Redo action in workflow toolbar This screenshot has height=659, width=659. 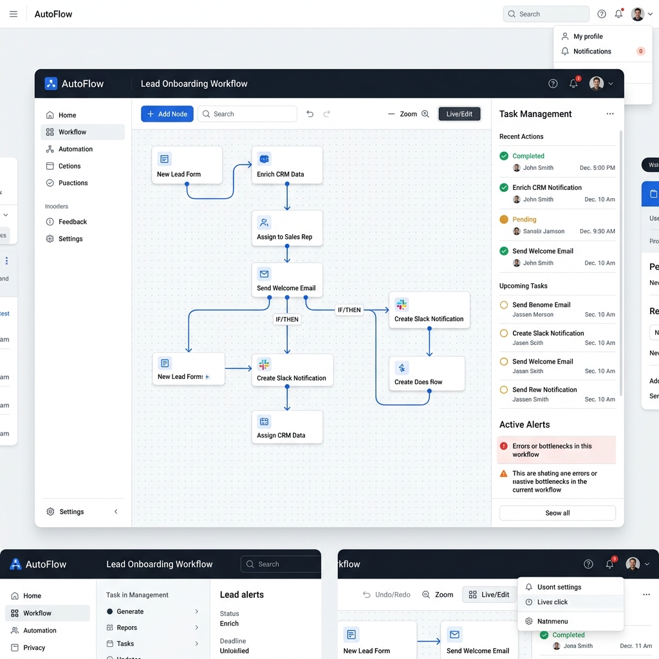326,114
